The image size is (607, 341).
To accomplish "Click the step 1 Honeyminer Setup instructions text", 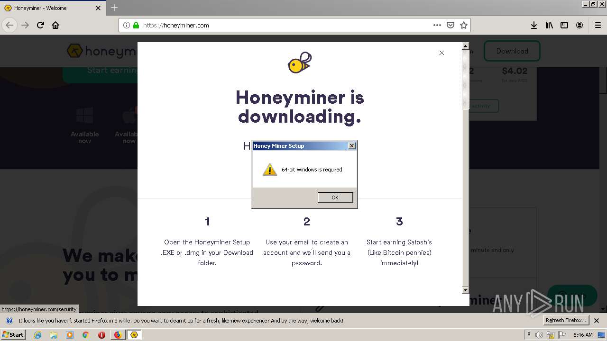I will tap(207, 252).
